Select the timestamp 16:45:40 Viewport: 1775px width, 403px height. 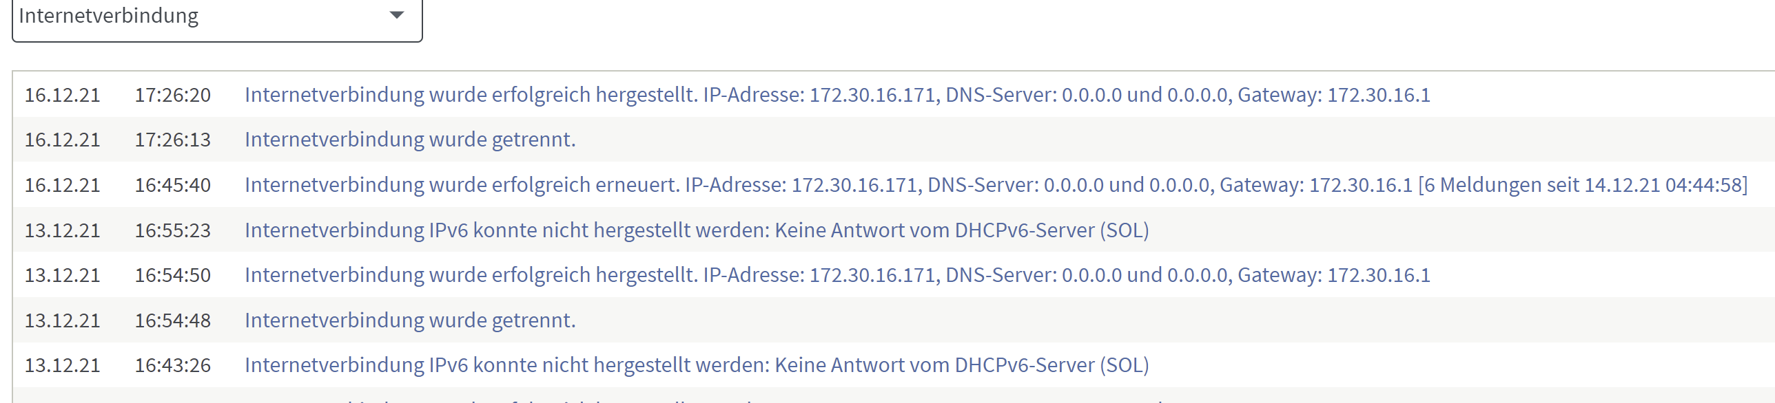(173, 185)
